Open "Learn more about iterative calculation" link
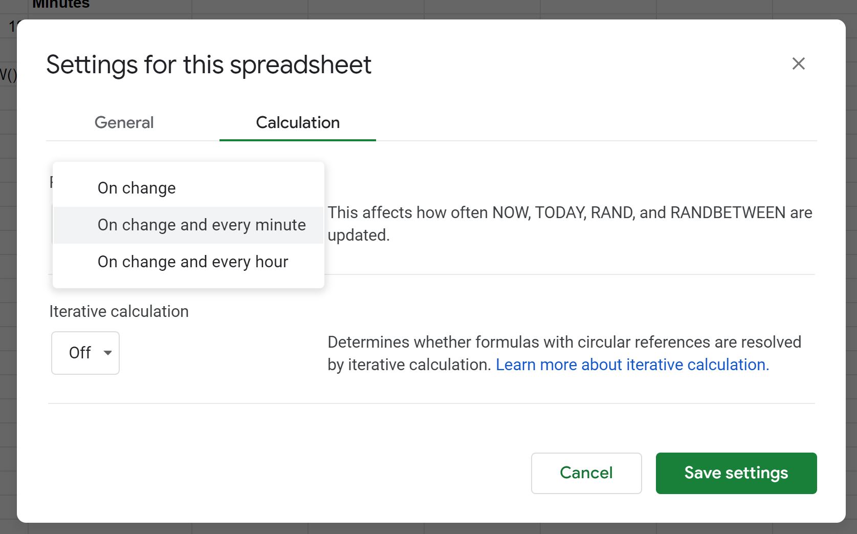The width and height of the screenshot is (857, 534). pos(633,365)
